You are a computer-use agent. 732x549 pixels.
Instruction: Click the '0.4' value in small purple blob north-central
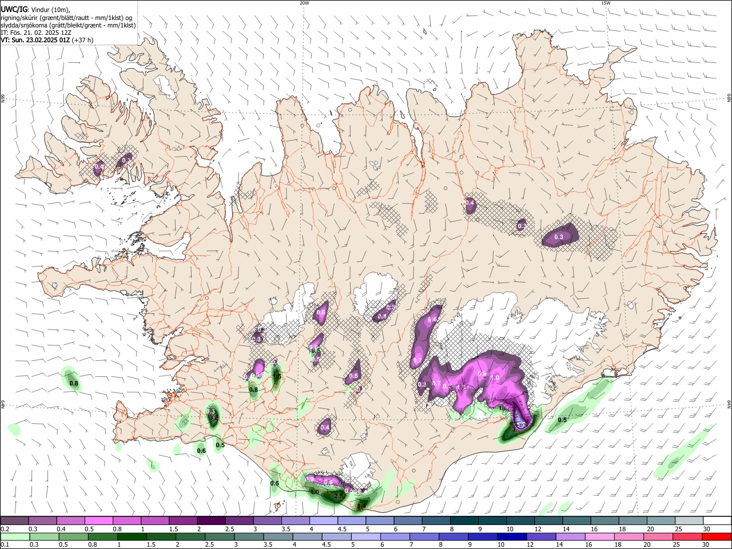[470, 202]
